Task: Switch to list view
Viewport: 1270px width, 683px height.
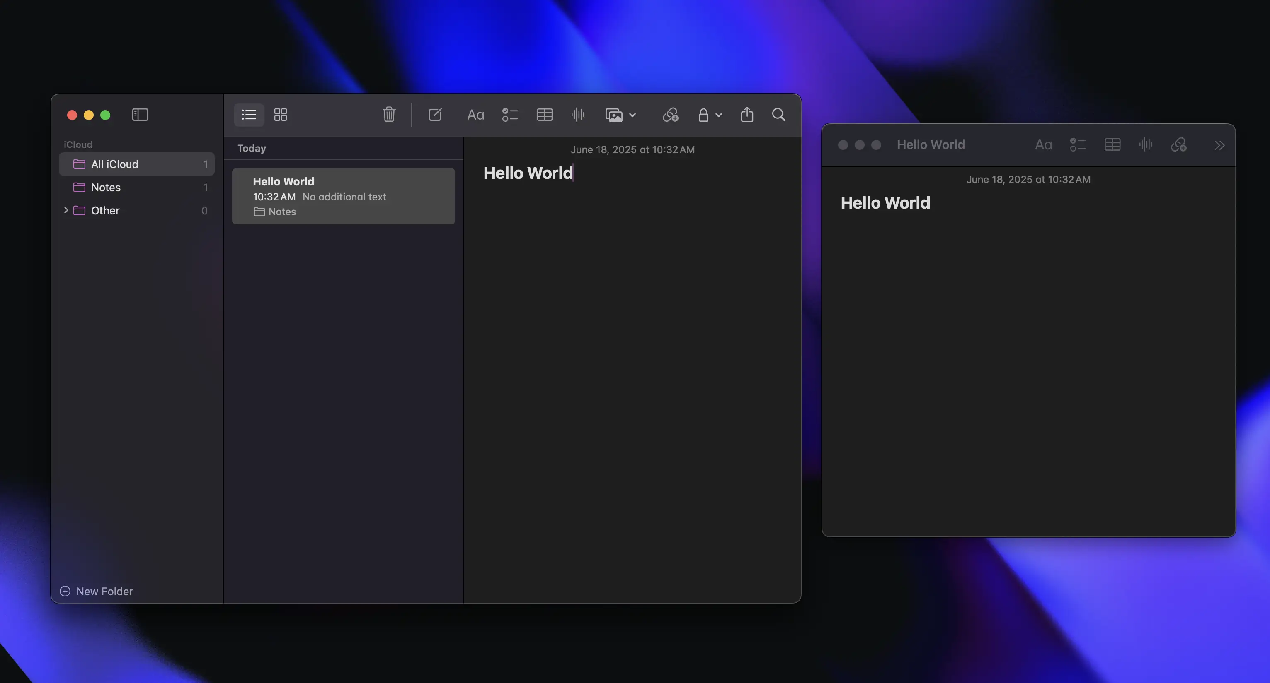Action: coord(249,115)
